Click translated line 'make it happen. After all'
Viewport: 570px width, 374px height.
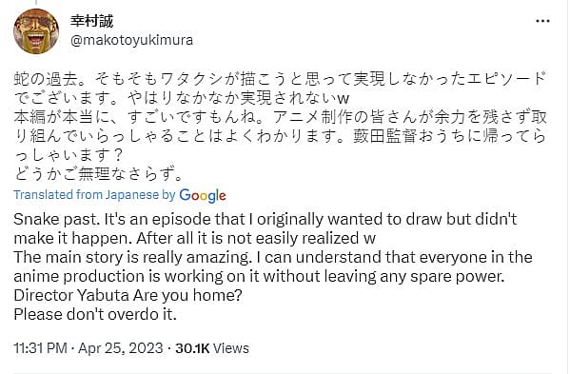pos(195,239)
